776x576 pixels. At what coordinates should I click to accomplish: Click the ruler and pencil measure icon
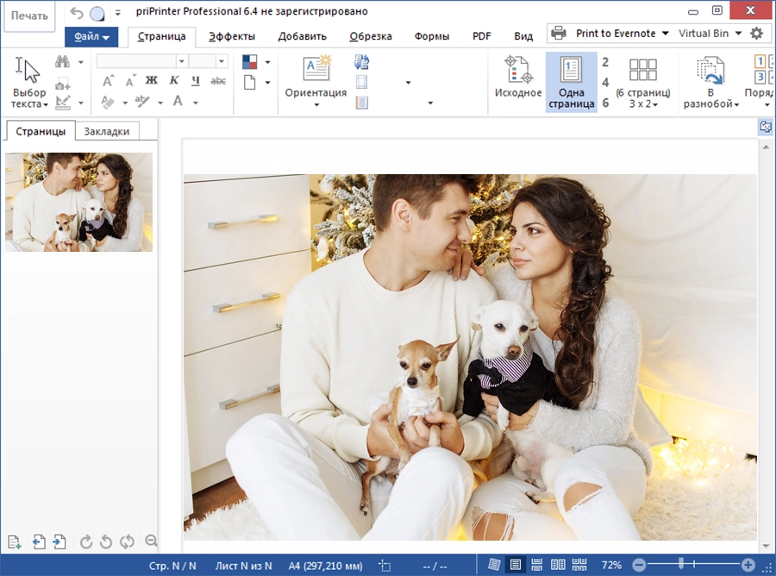(62, 103)
